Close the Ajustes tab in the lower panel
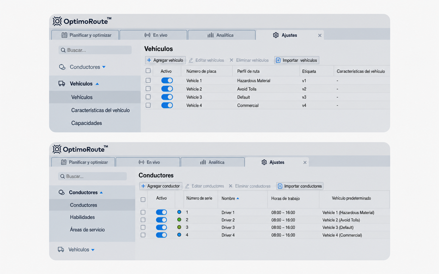 click(305, 162)
